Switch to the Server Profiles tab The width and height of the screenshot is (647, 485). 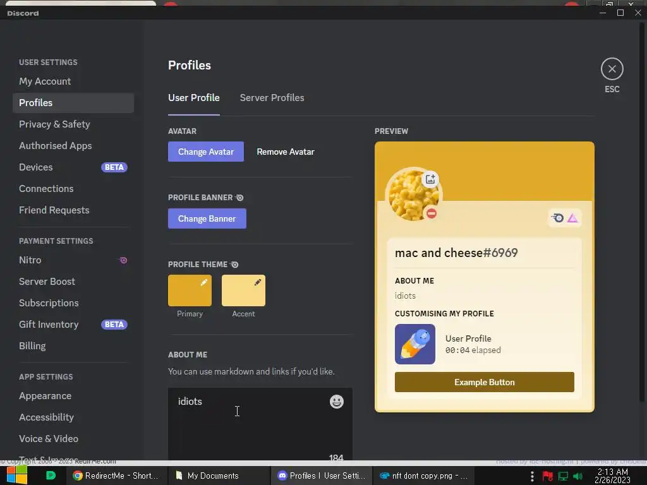point(272,98)
